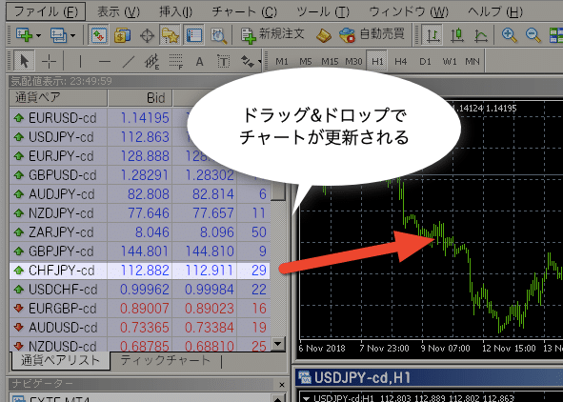563x402 pixels.
Task: Expand the new chart dropdown arrow
Action: tap(38, 35)
